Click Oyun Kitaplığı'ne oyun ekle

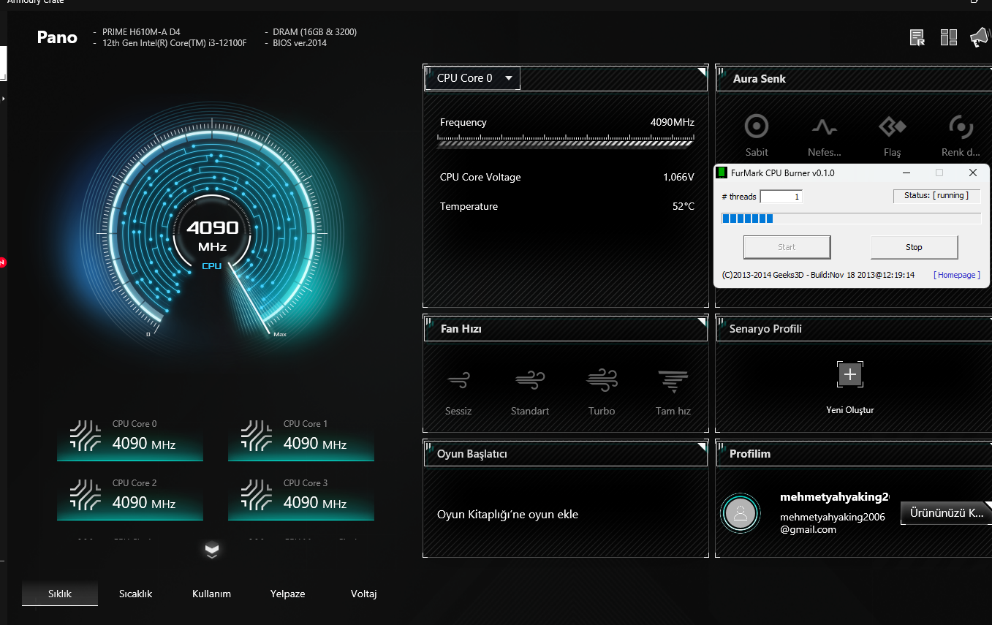pos(507,514)
